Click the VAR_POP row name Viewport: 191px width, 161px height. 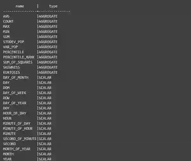pos(10,47)
